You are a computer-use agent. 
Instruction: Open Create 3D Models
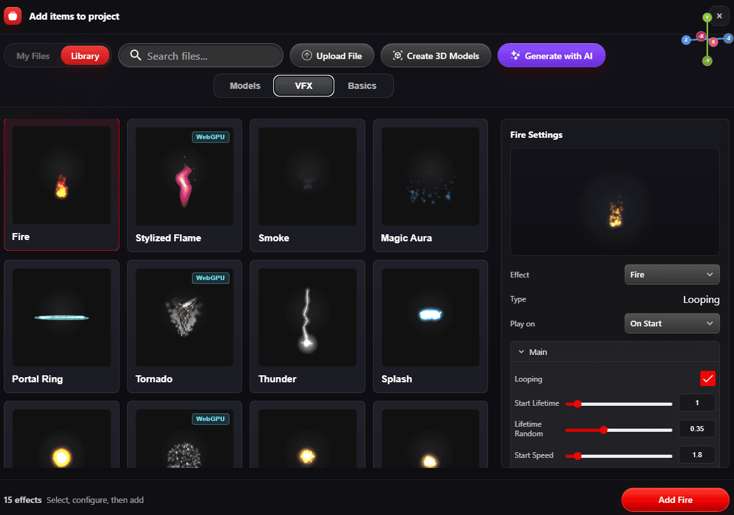pyautogui.click(x=436, y=55)
